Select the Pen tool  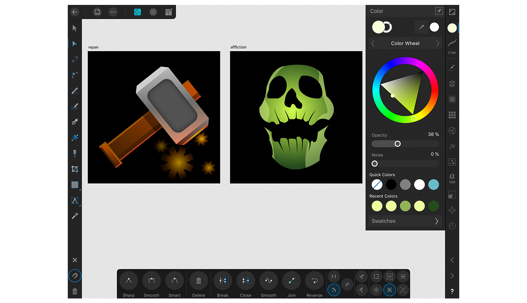tap(75, 122)
